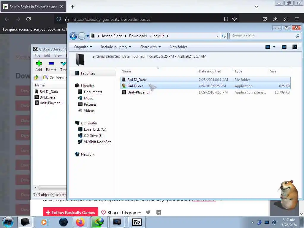The height and width of the screenshot is (228, 304).
Task: Toggle Firefox reader view icon
Action: click(x=226, y=19)
